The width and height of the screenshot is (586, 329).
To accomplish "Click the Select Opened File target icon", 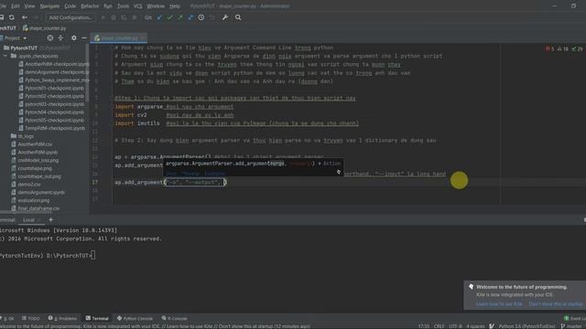I will click(50, 38).
